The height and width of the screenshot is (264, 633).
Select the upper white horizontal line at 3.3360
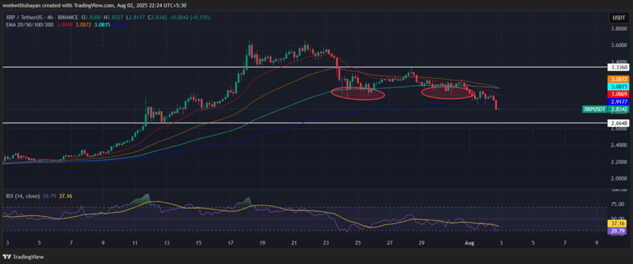185,66
